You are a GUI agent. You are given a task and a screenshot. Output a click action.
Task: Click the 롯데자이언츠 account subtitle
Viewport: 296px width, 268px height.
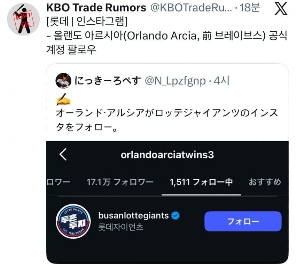(121, 227)
